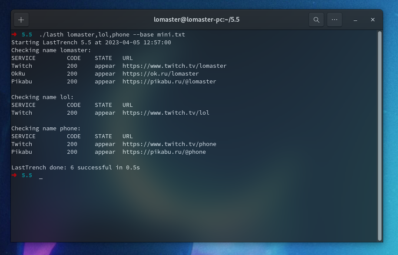Image resolution: width=398 pixels, height=255 pixels.
Task: Click the text Checking name lomaster:
Action: tap(51, 50)
